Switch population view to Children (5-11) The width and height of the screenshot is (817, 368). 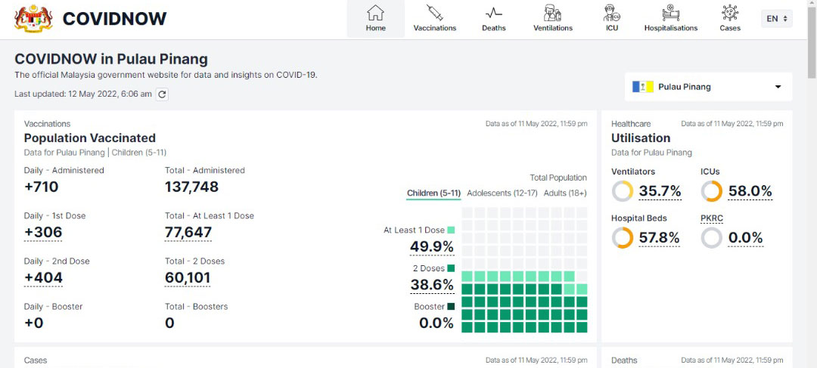(x=433, y=193)
